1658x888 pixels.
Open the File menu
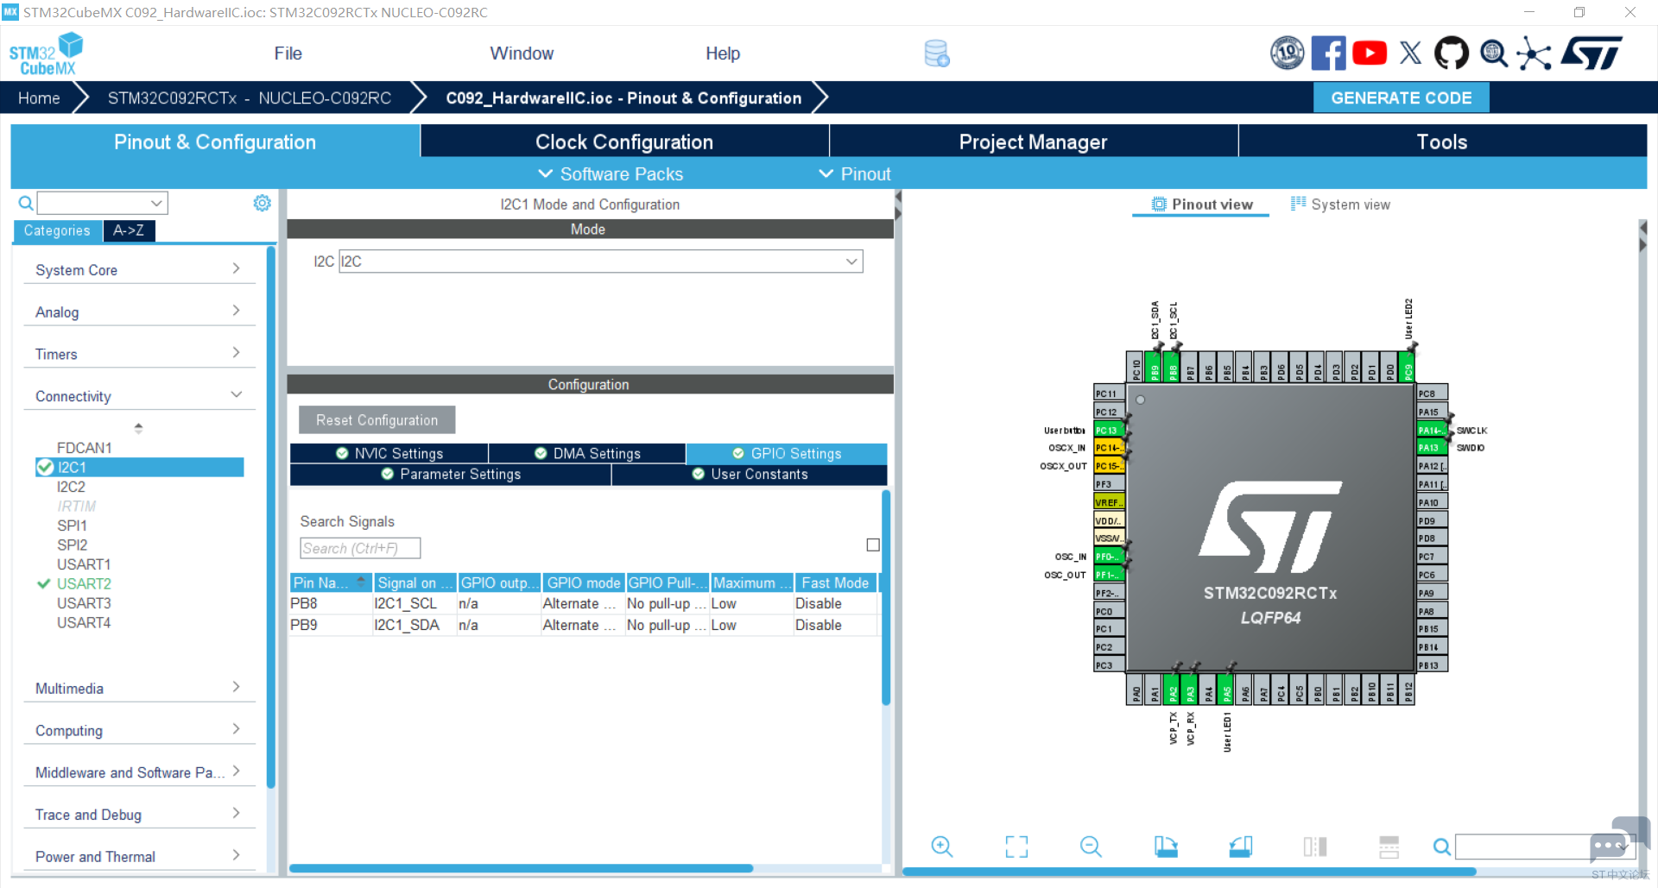(288, 54)
